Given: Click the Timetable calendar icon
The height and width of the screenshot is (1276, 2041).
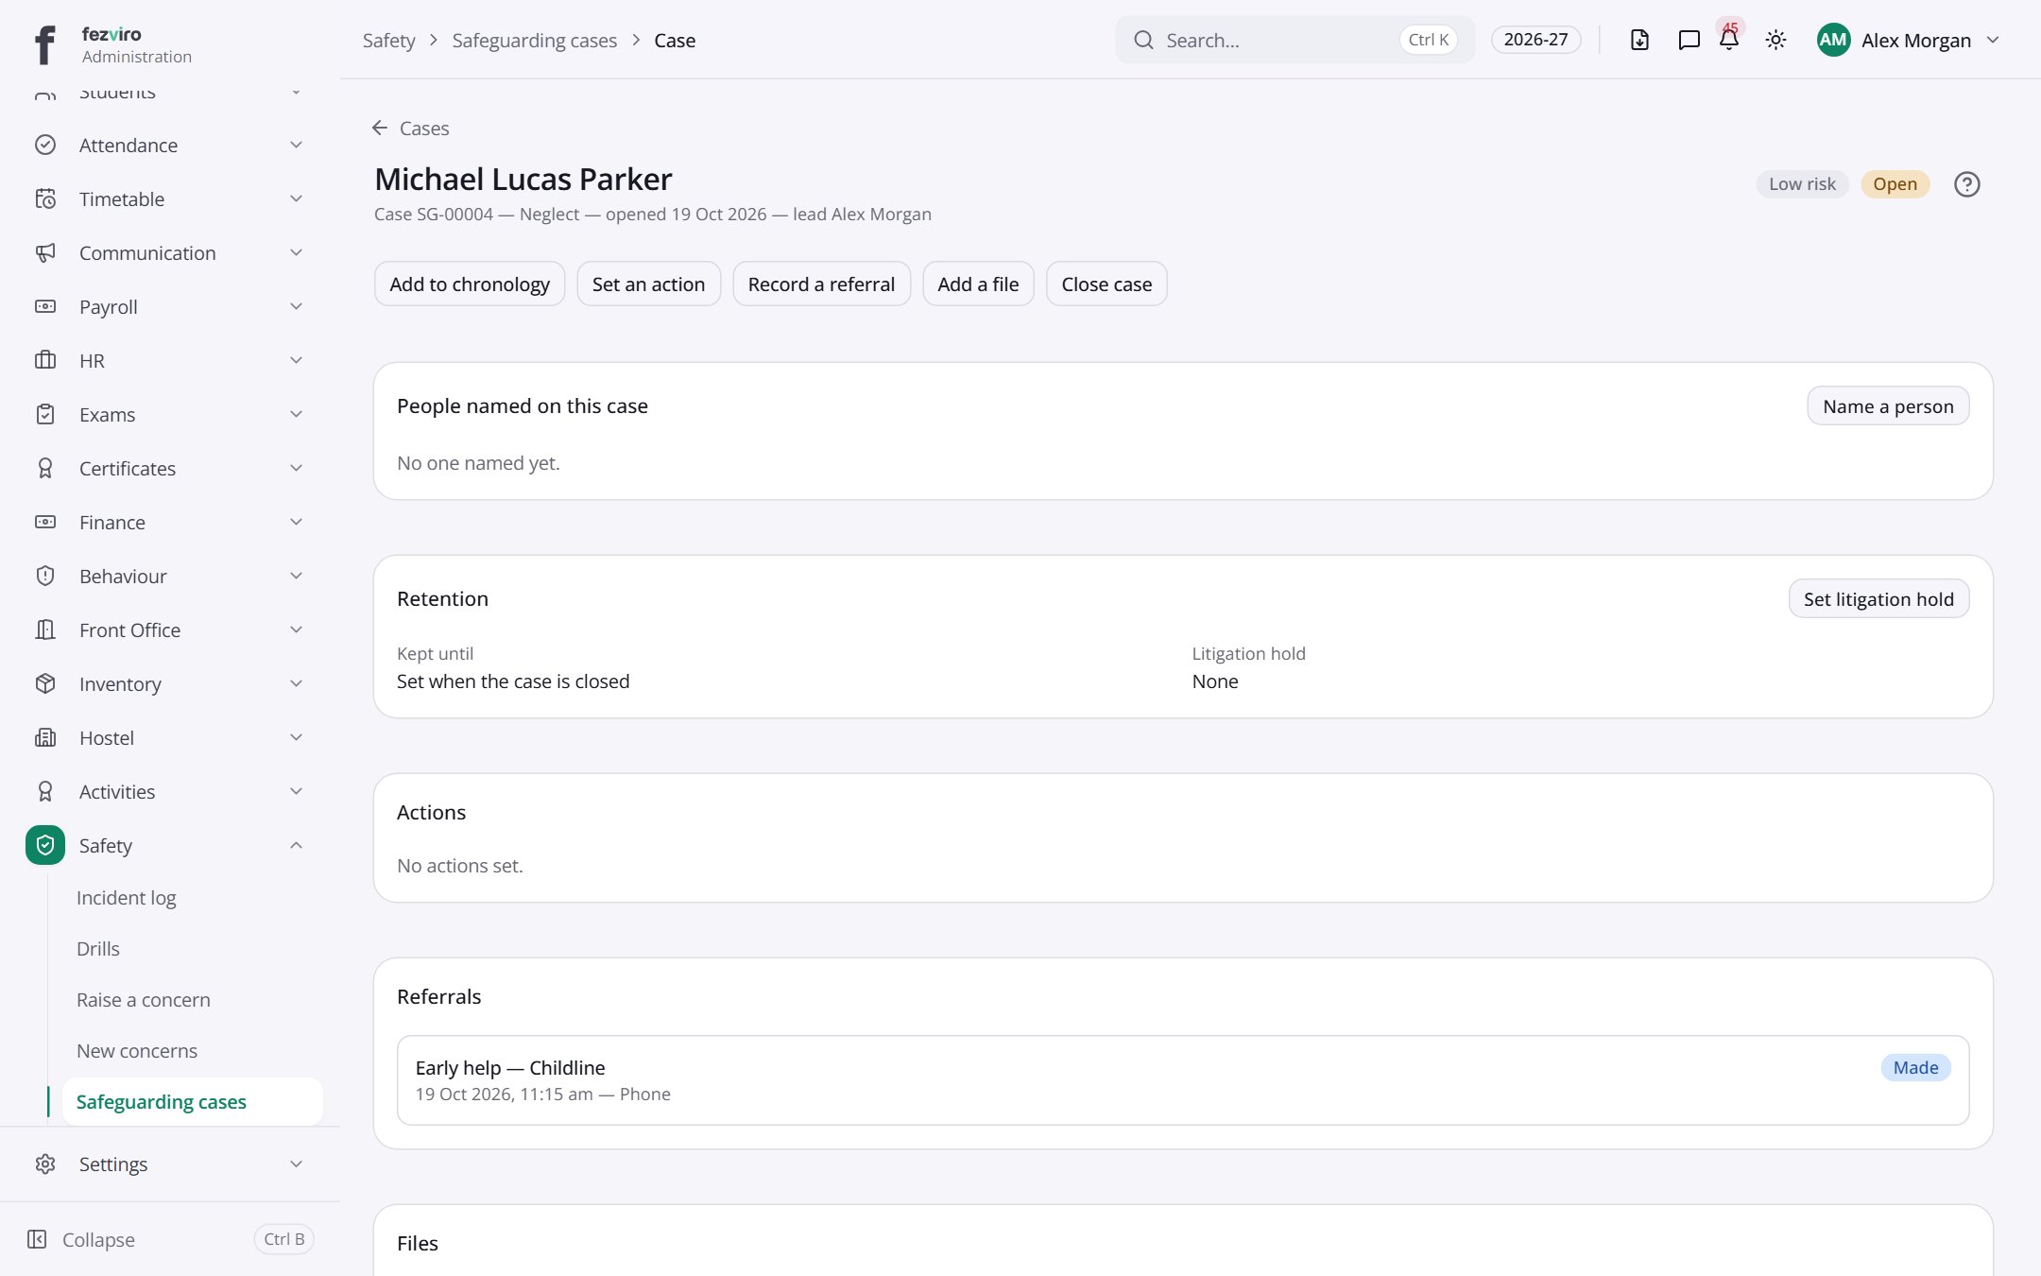Looking at the screenshot, I should tap(45, 198).
